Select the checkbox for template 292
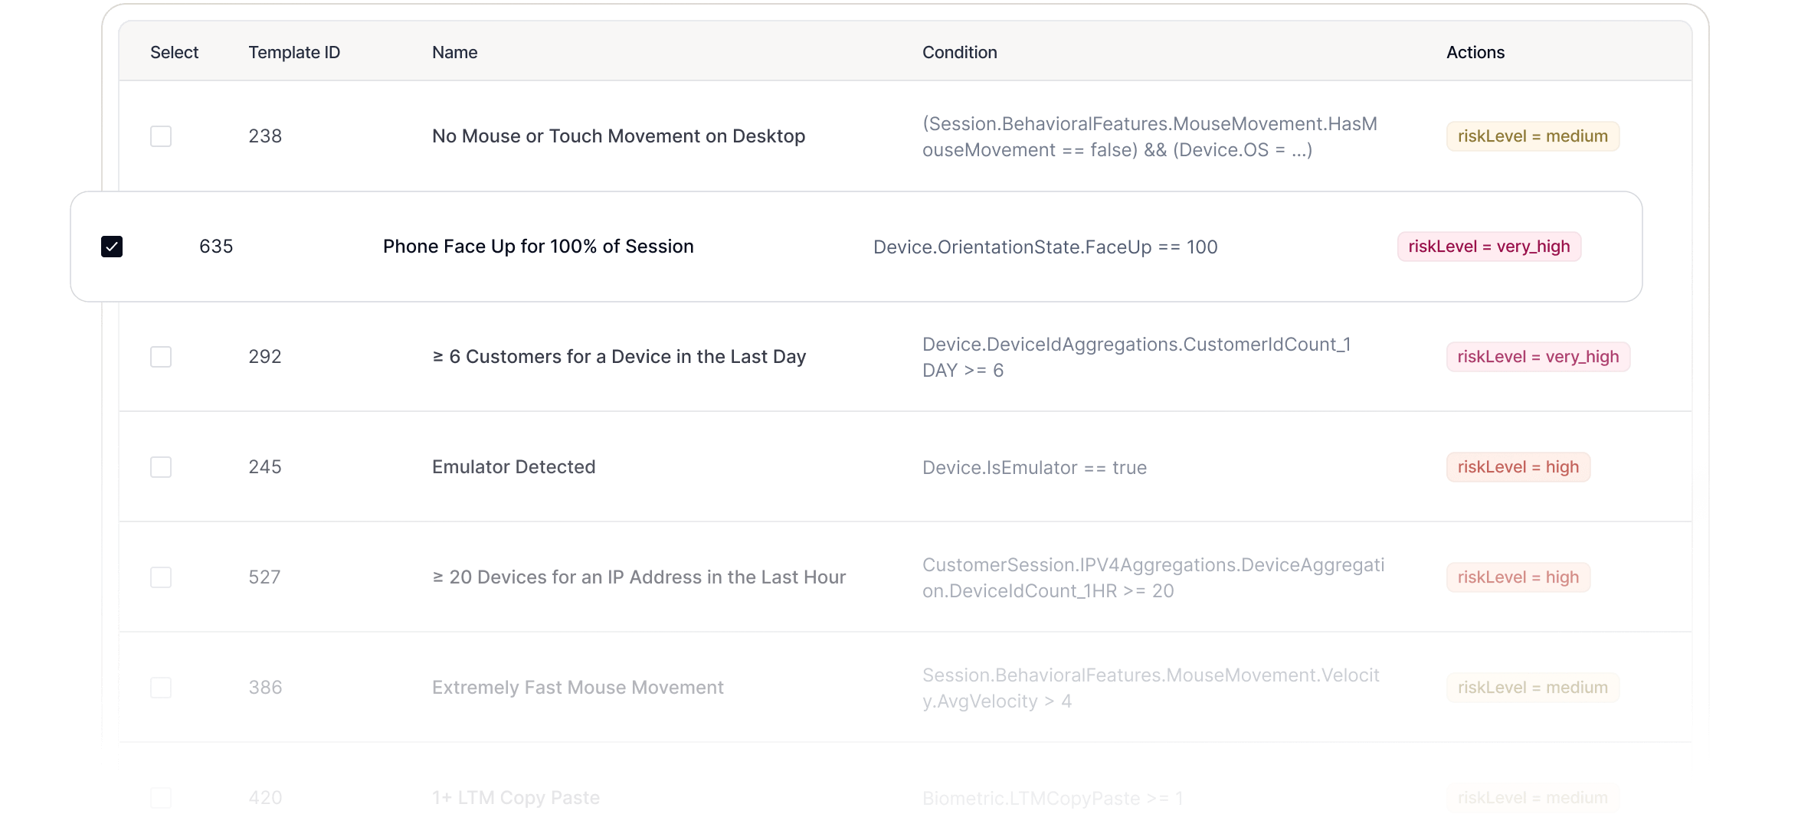This screenshot has height=827, width=1811. click(x=161, y=357)
